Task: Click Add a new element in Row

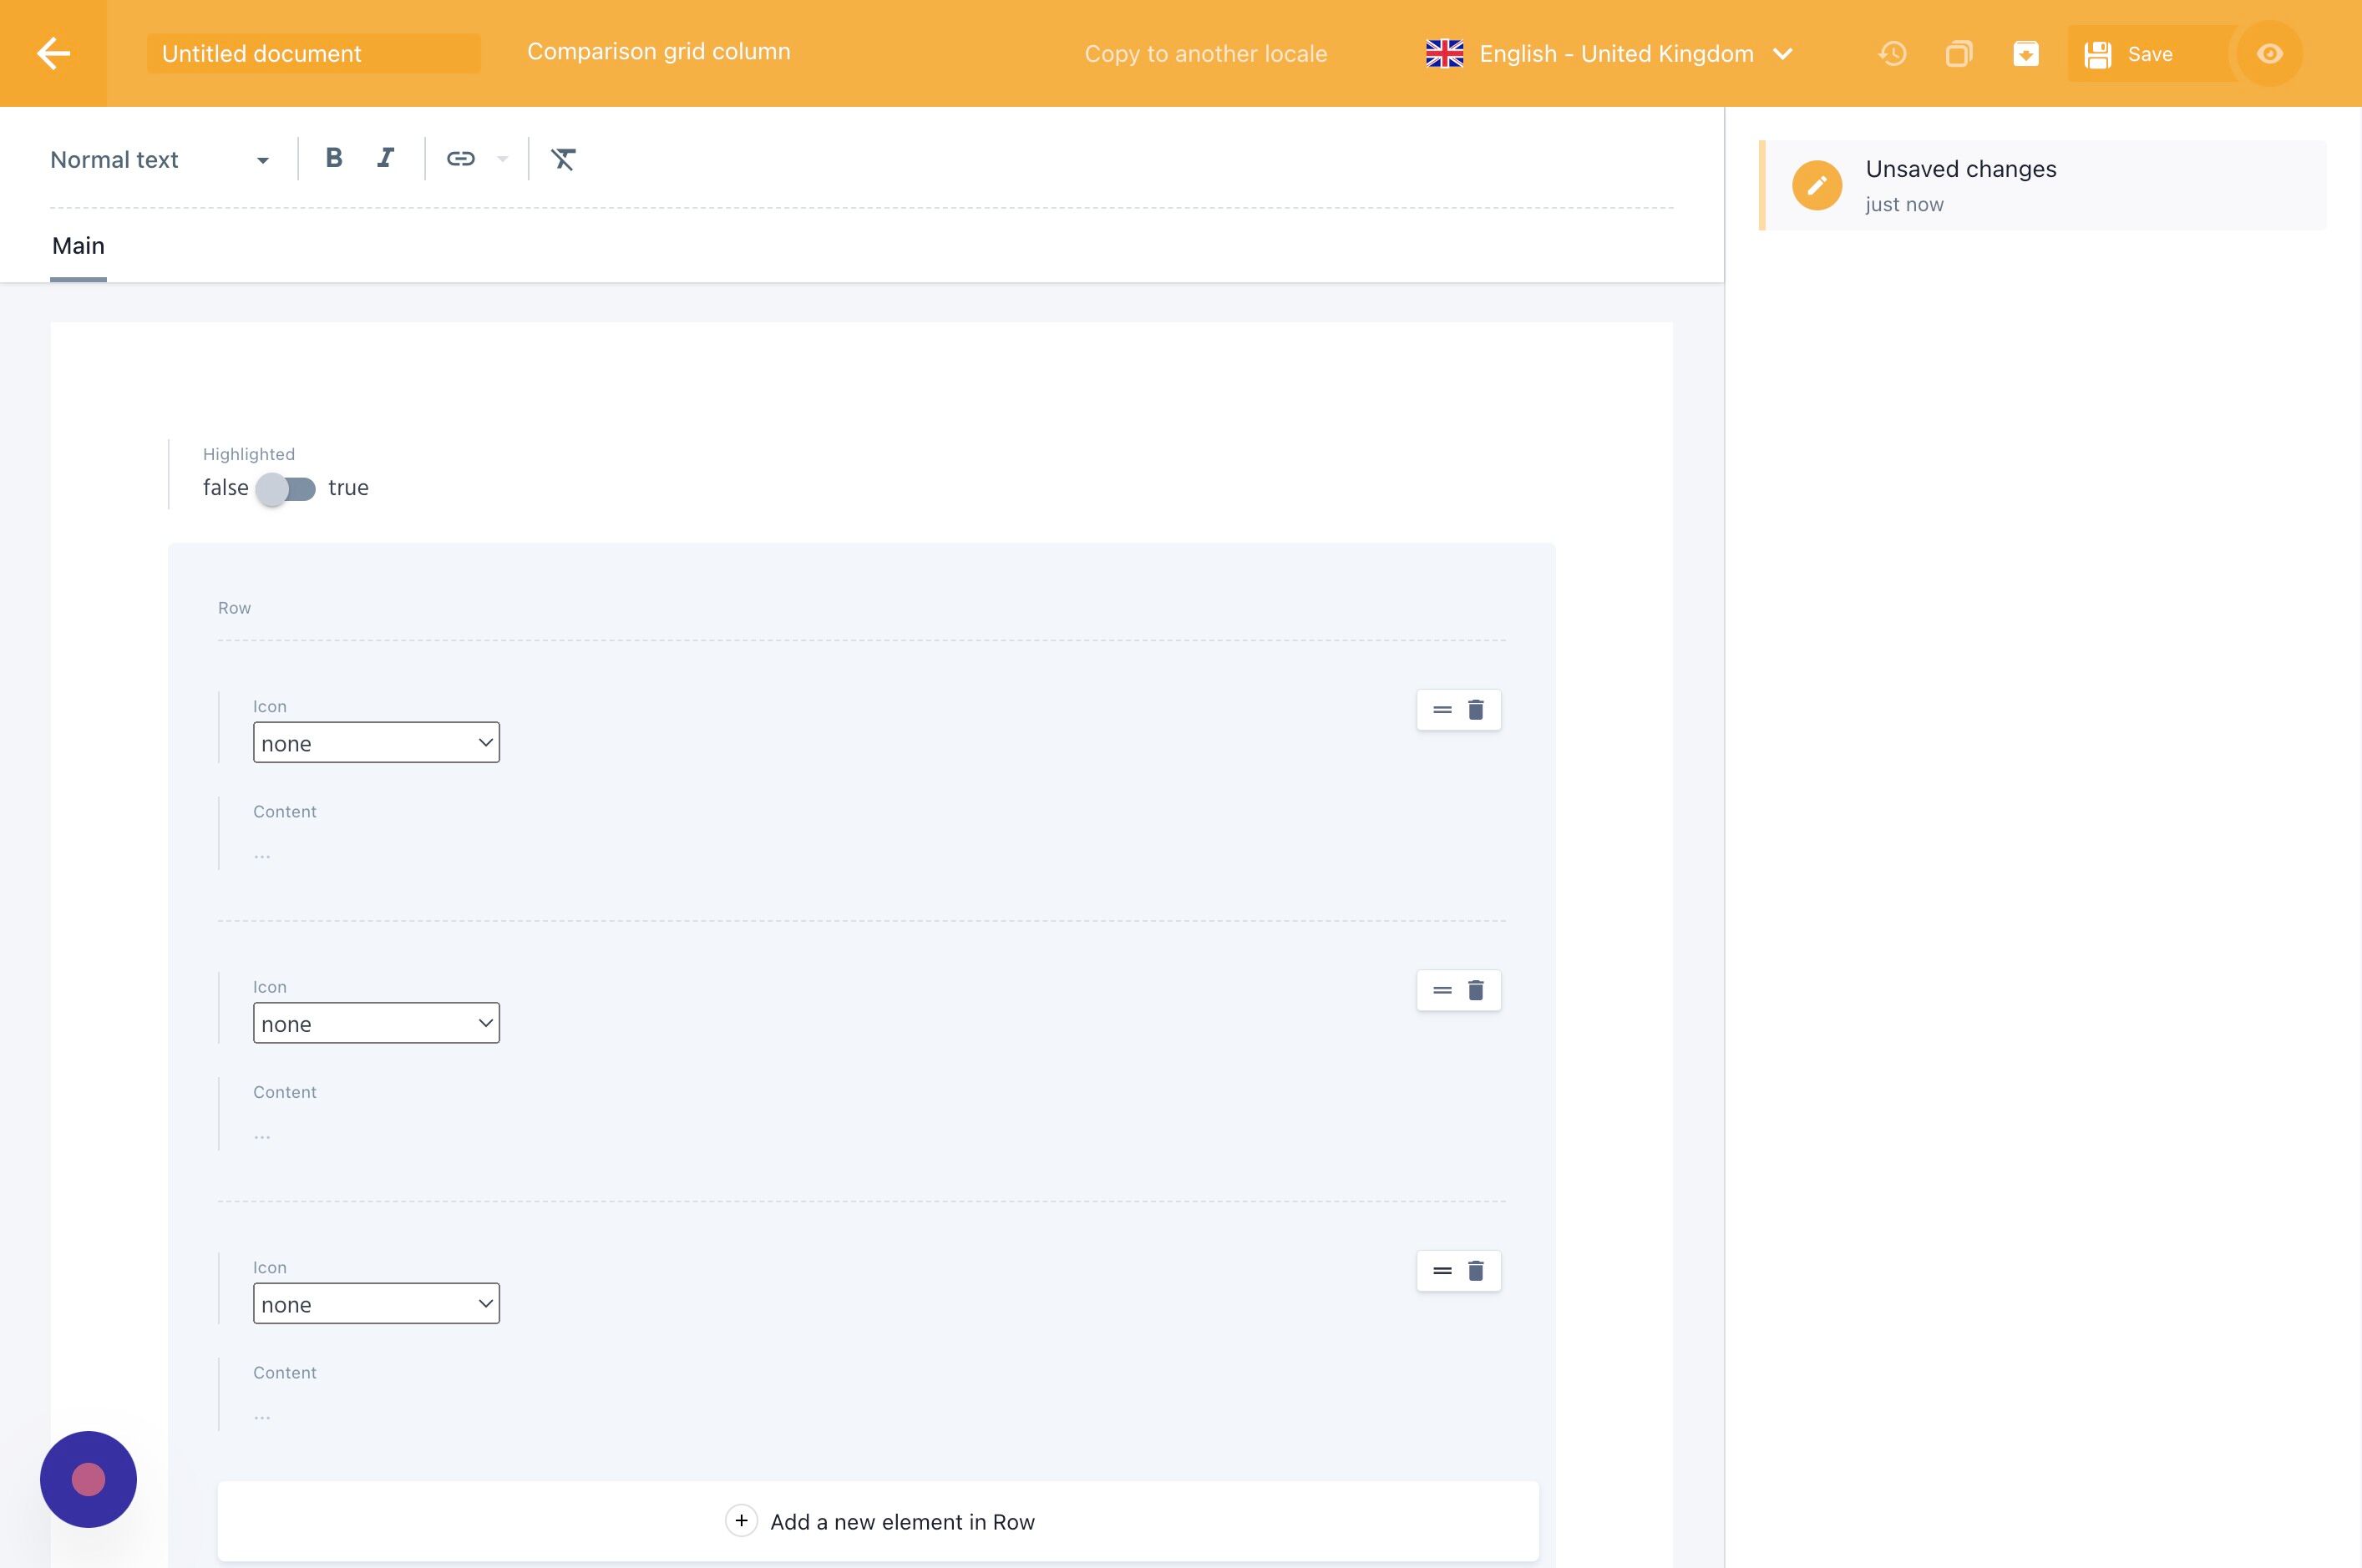Action: pos(879,1521)
